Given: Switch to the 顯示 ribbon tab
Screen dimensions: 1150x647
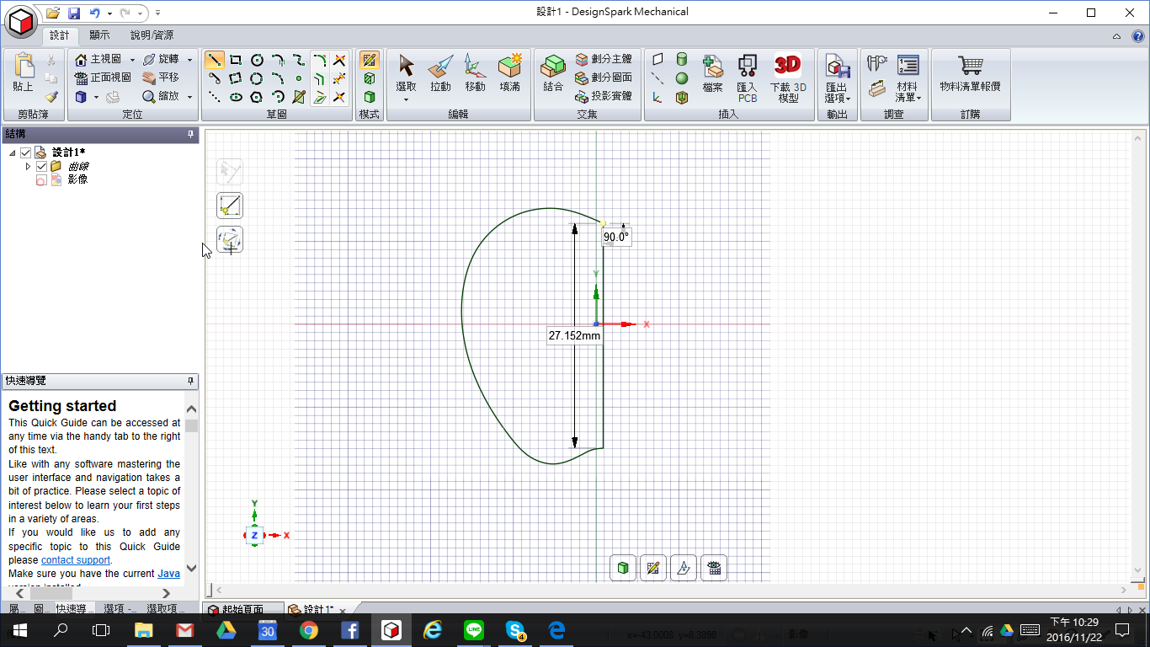Looking at the screenshot, I should coord(99,35).
